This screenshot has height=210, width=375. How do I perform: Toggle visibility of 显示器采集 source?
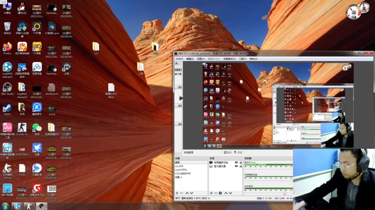tap(236, 166)
